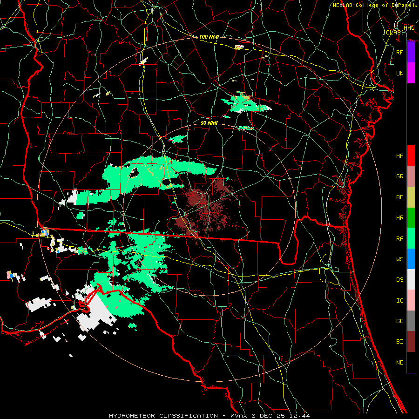Click the '100 NMI' range ring label
Viewport: 419px width, 419px height.
point(209,37)
